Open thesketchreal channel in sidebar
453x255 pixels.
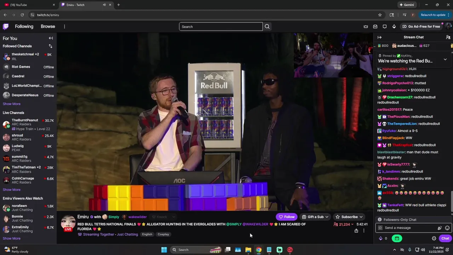click(x=28, y=56)
